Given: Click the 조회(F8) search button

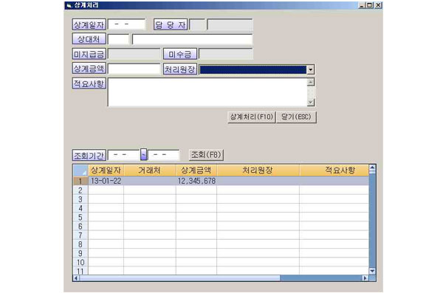Looking at the screenshot, I should point(206,155).
